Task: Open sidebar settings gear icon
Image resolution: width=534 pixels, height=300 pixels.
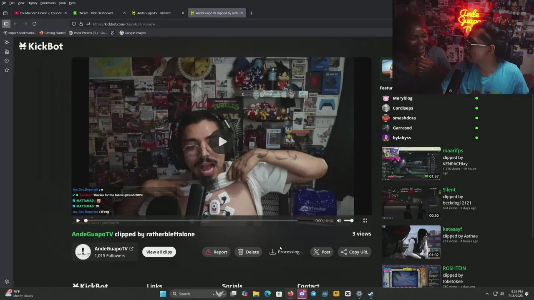Action: pyautogui.click(x=7, y=282)
